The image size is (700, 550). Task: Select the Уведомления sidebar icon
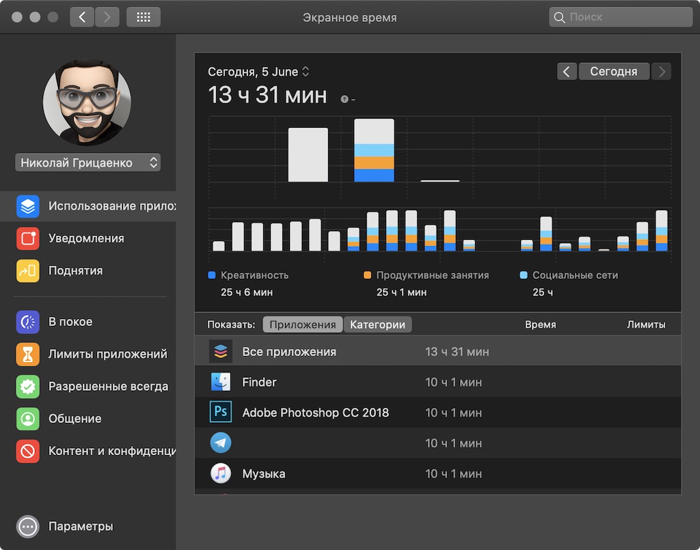click(27, 238)
